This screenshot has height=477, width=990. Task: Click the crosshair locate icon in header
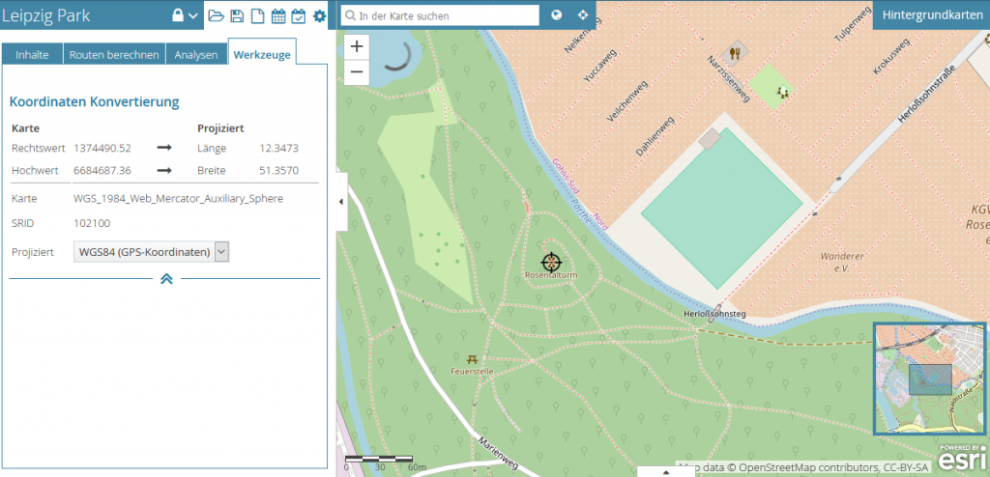pos(583,15)
